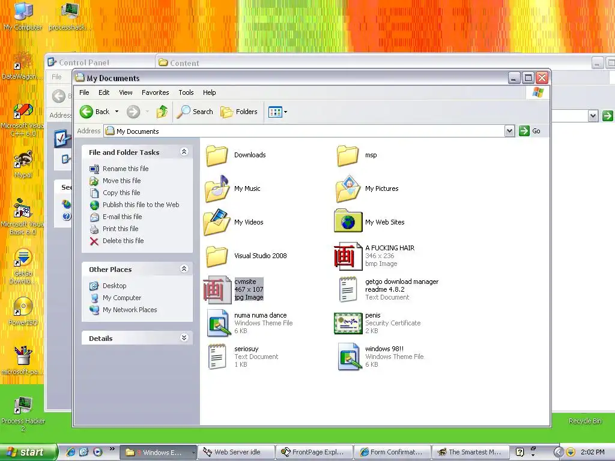
Task: Select the GetGo Download desktop shortcut
Action: click(x=23, y=266)
